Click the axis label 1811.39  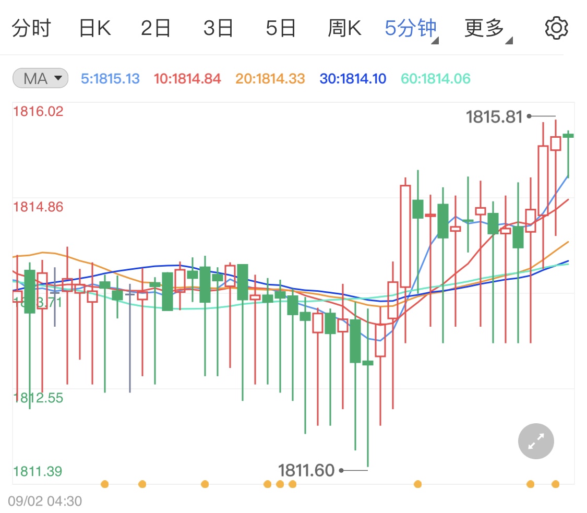[38, 471]
